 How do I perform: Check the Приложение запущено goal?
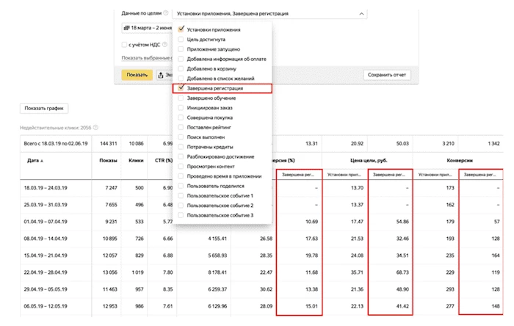pyautogui.click(x=181, y=49)
